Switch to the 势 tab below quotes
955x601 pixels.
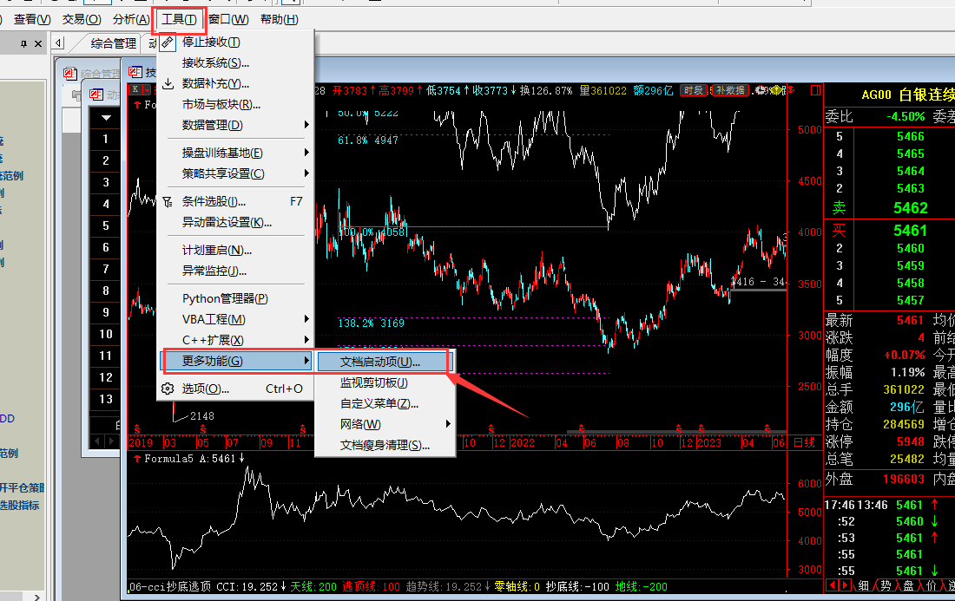[886, 585]
